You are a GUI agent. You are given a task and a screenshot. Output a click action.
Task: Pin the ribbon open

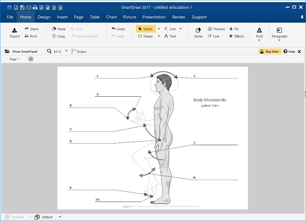pos(302,17)
